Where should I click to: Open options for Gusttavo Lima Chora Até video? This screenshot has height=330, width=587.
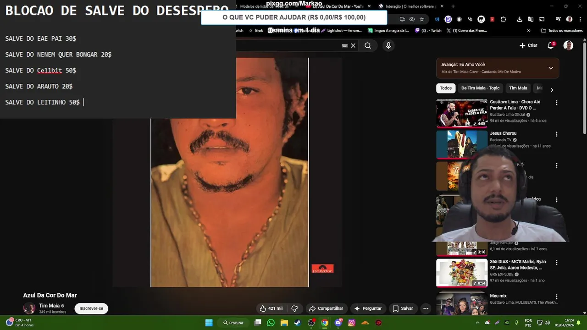coord(557,103)
